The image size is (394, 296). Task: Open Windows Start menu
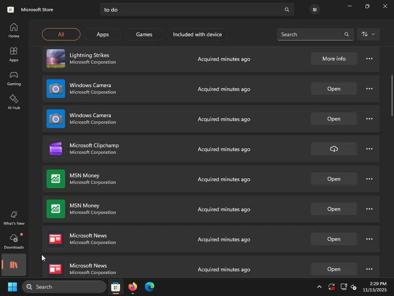[x=12, y=287]
